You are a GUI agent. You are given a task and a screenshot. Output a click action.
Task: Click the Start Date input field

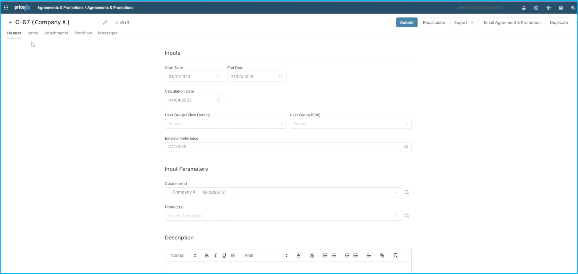tap(194, 76)
